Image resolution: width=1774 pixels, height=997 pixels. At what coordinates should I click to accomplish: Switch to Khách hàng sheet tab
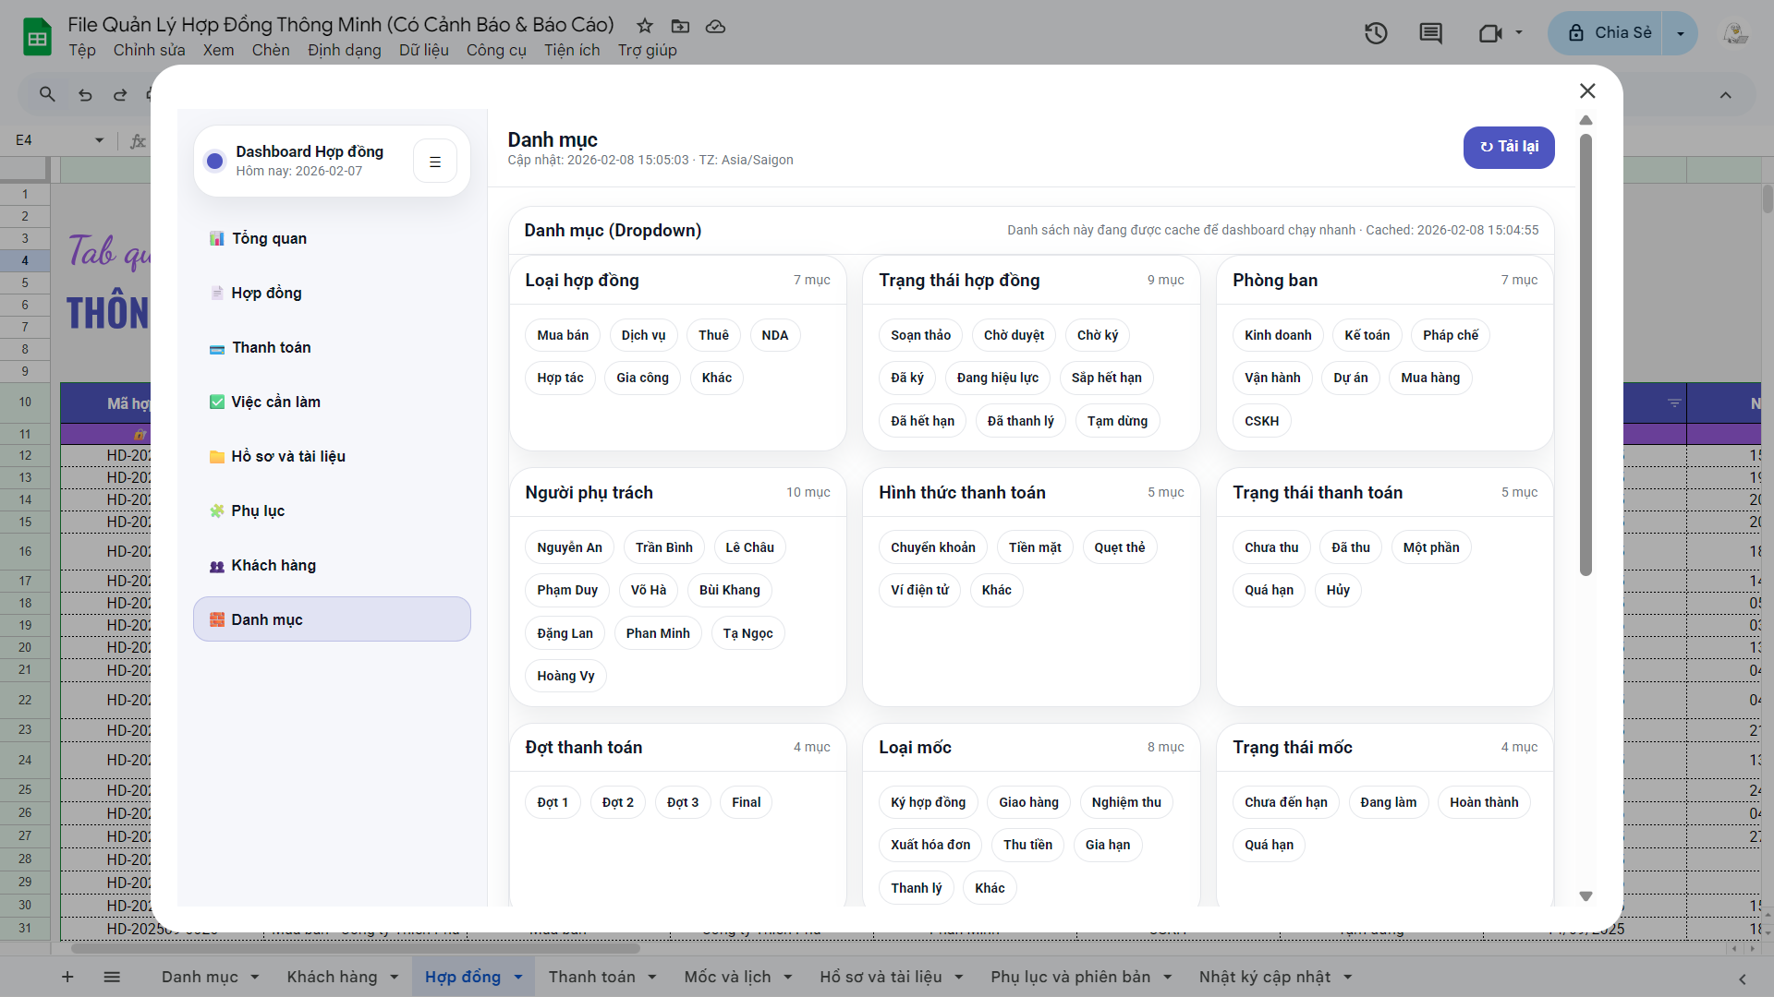tap(332, 977)
